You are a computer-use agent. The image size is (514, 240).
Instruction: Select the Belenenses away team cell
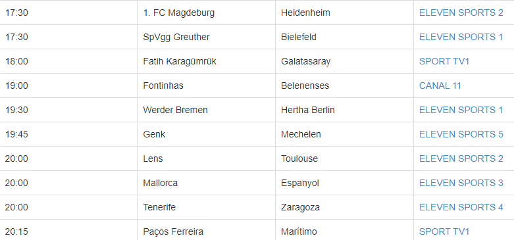(344, 85)
